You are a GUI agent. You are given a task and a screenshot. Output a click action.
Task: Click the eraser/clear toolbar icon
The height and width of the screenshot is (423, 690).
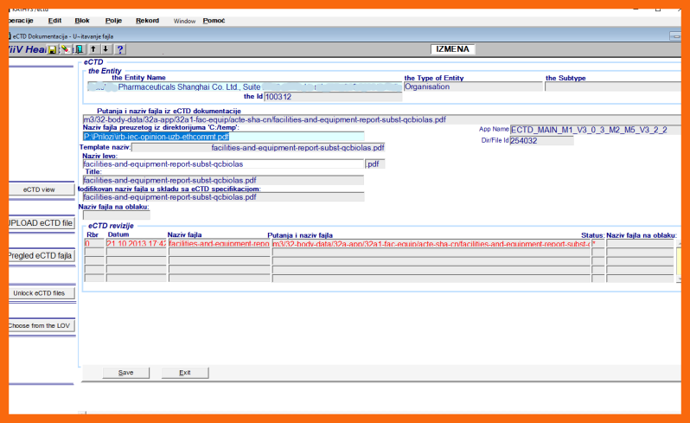(x=65, y=50)
